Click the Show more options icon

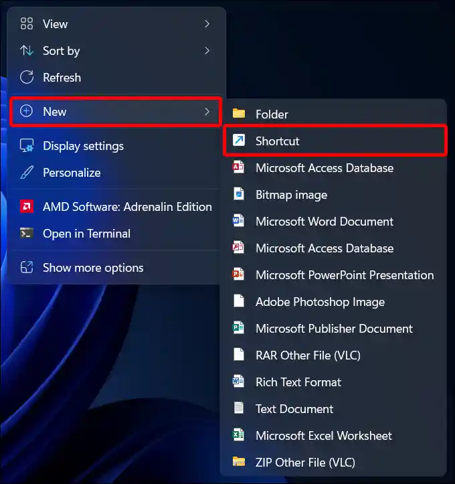[27, 267]
